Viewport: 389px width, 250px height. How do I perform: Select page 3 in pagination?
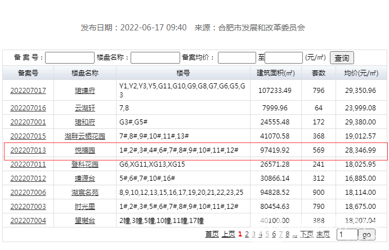253,234
